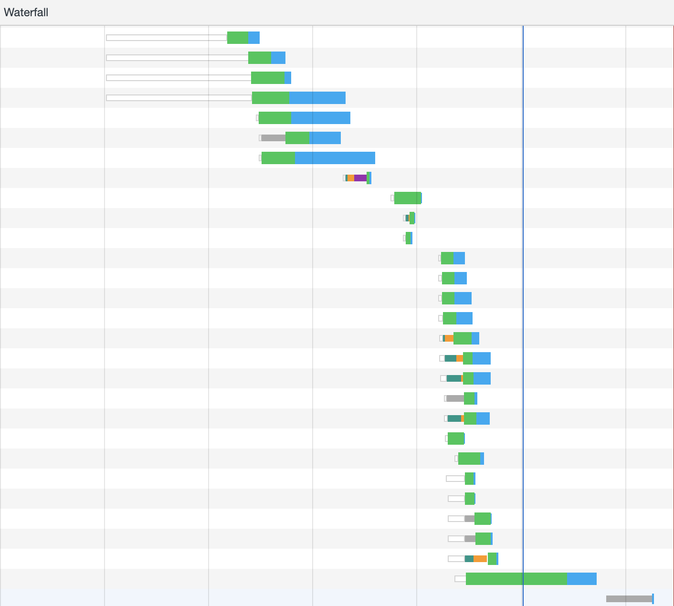Select the request bar containing a purple segment
Screen dimensions: 674x606
click(357, 178)
